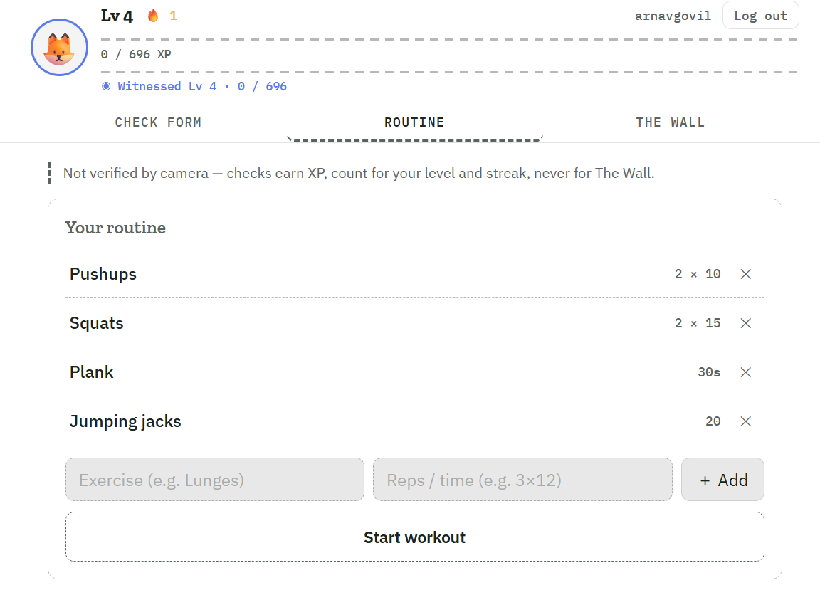Open The Wall tab
Viewport: 820px width, 590px height.
click(671, 122)
